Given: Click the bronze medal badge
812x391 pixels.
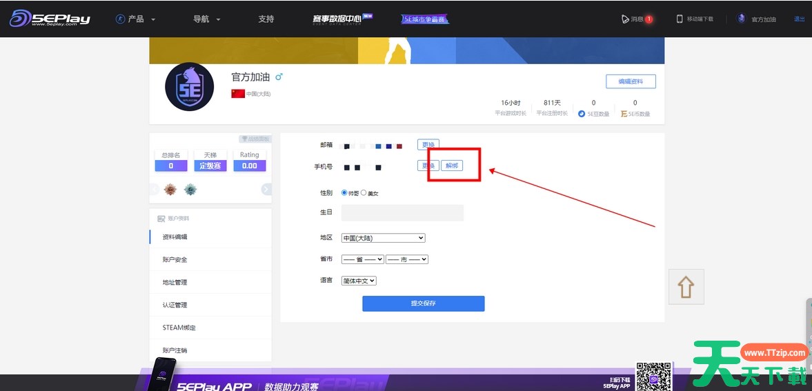Looking at the screenshot, I should [170, 190].
